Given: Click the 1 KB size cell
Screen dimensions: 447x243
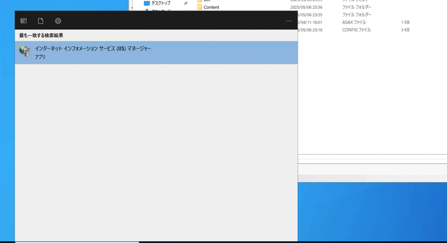Looking at the screenshot, I should coord(405,22).
